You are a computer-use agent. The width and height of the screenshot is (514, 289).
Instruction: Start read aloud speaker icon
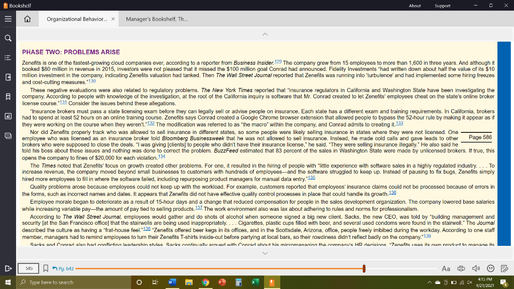(476, 269)
